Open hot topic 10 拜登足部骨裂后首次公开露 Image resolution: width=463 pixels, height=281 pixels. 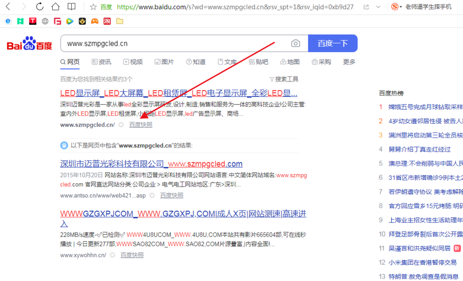point(425,234)
